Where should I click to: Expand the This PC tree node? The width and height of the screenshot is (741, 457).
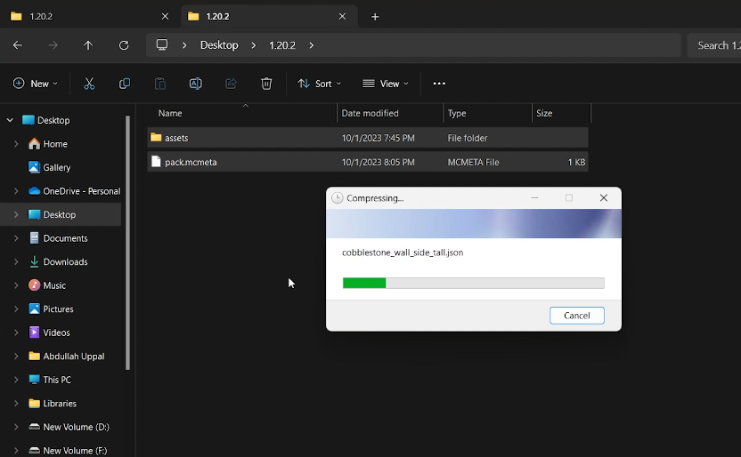click(x=16, y=380)
